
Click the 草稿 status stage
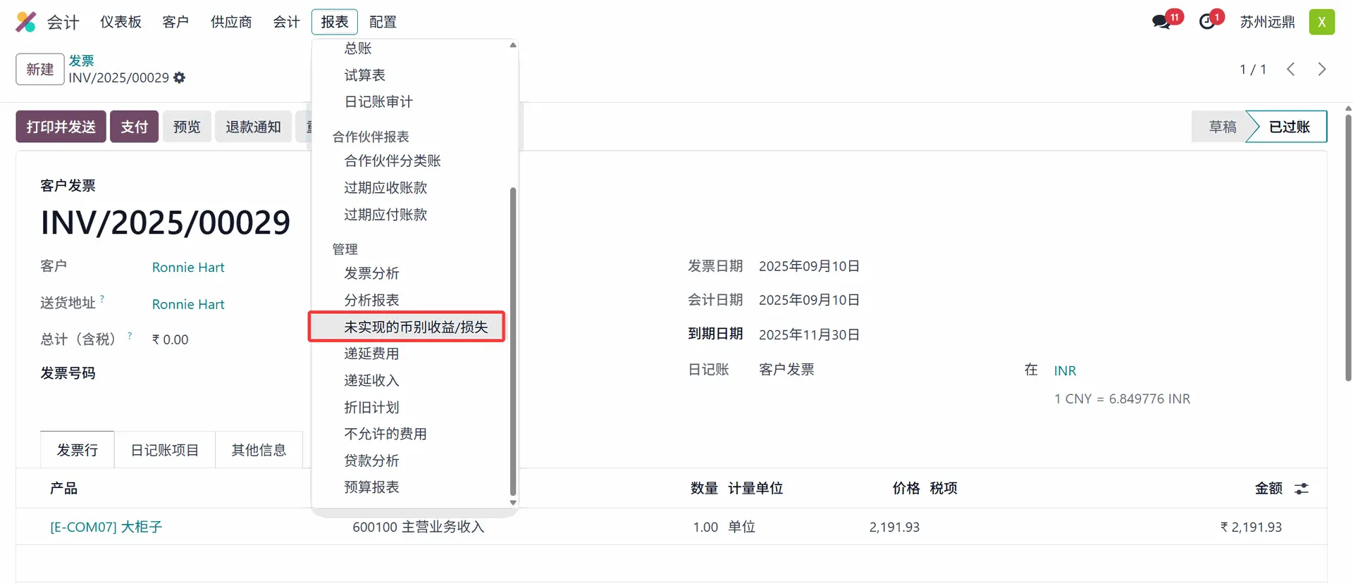click(1222, 127)
